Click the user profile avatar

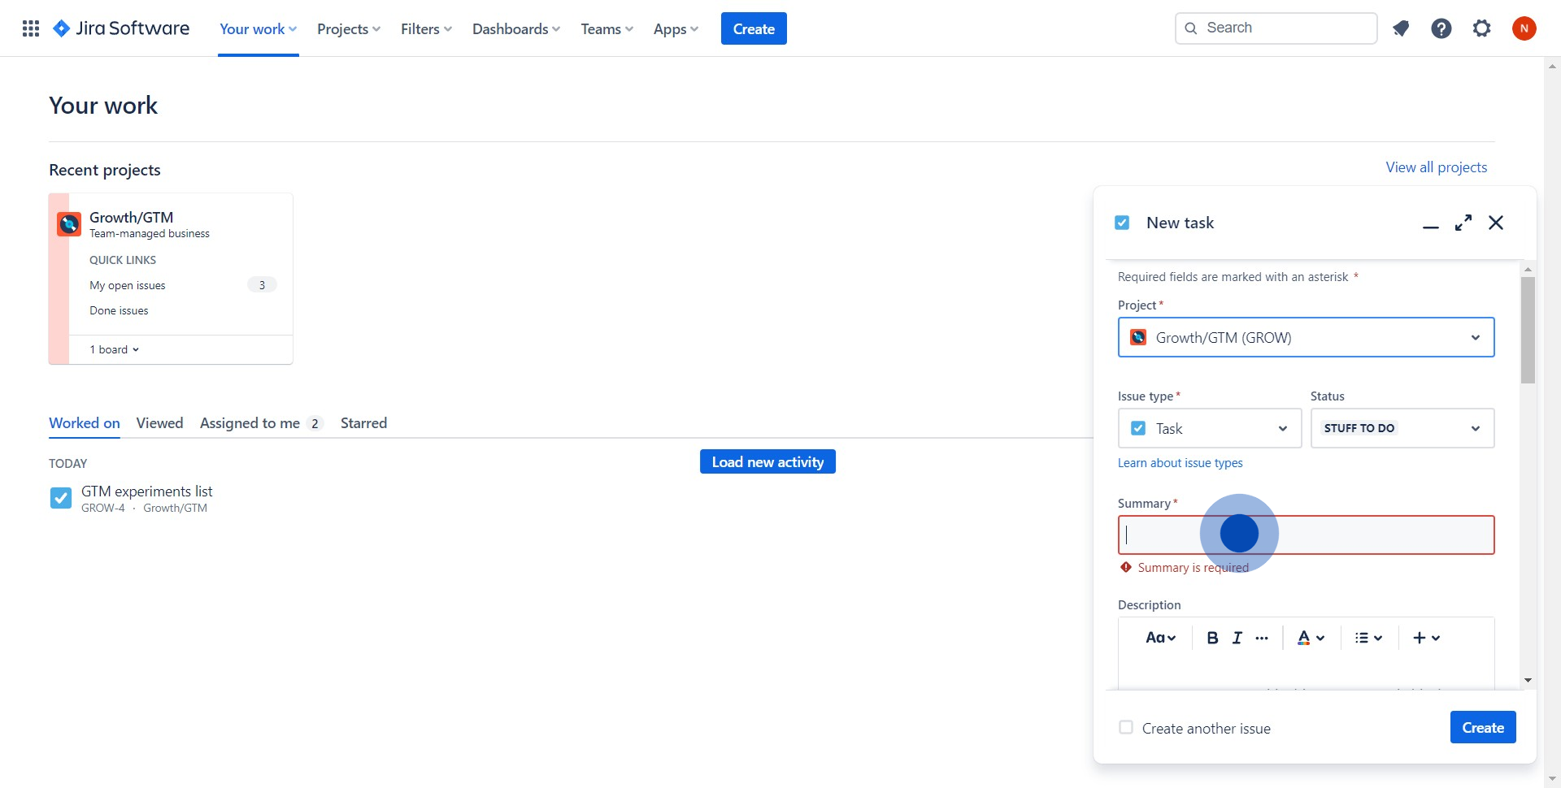tap(1524, 28)
